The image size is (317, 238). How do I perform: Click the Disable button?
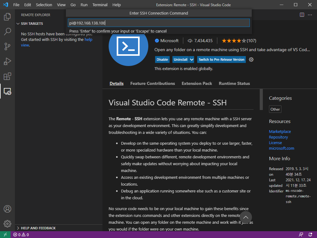[x=162, y=59]
